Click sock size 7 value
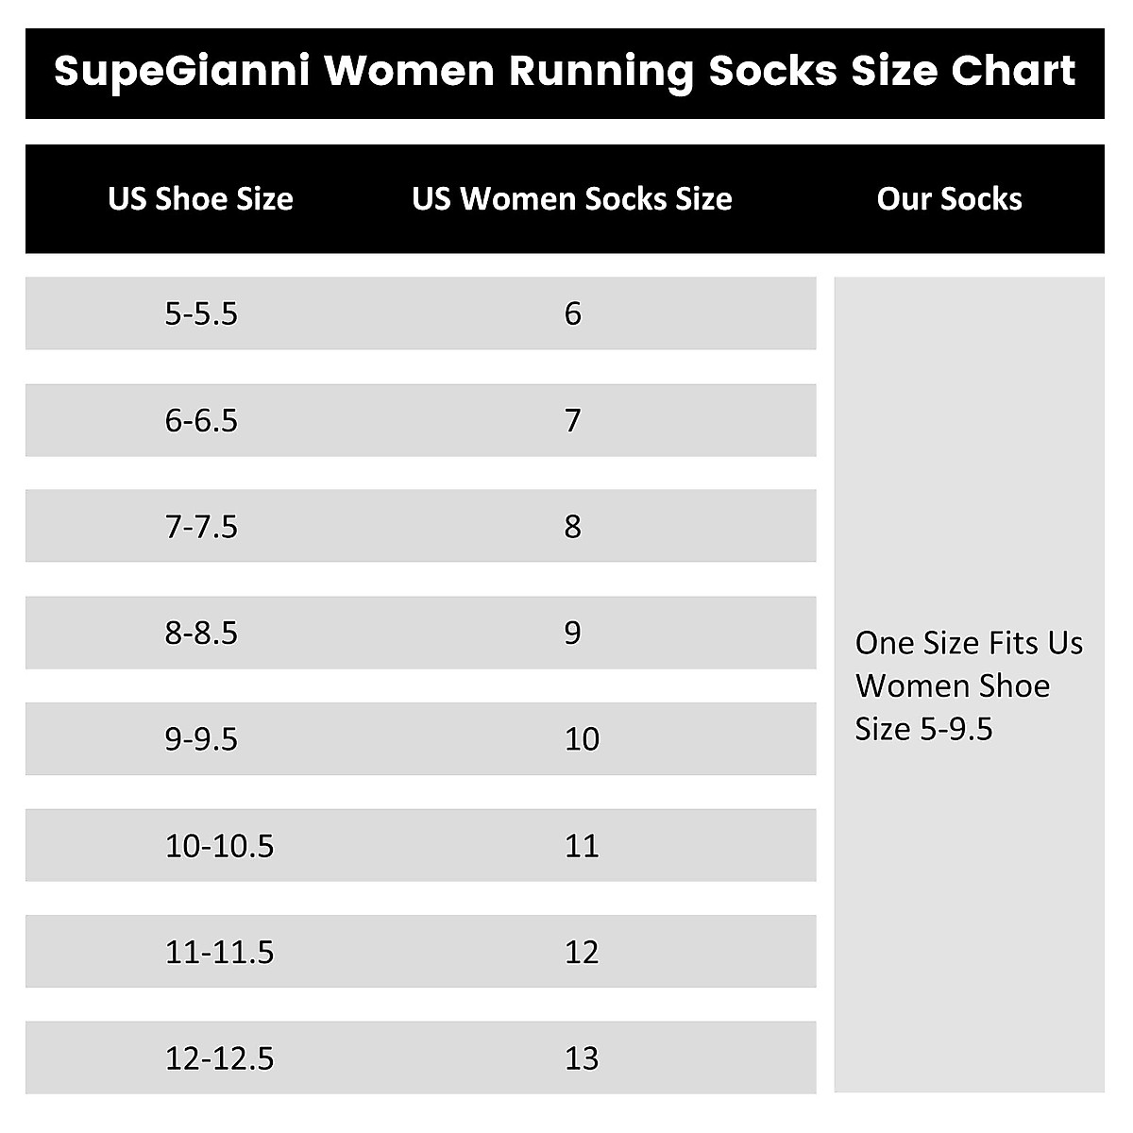The image size is (1133, 1133). pos(572,420)
